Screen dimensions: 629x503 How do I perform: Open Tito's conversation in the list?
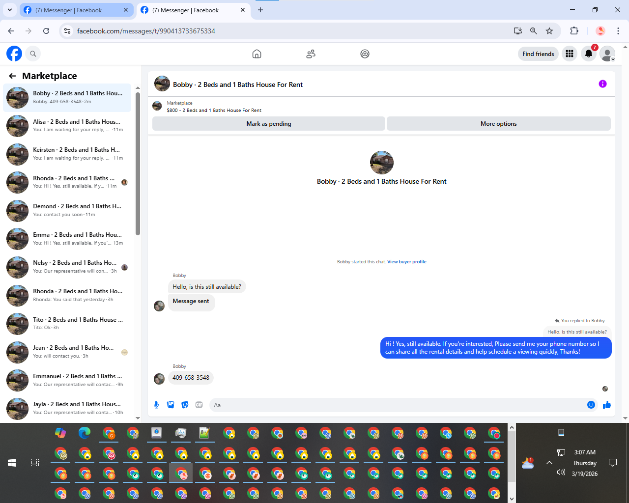click(x=67, y=324)
